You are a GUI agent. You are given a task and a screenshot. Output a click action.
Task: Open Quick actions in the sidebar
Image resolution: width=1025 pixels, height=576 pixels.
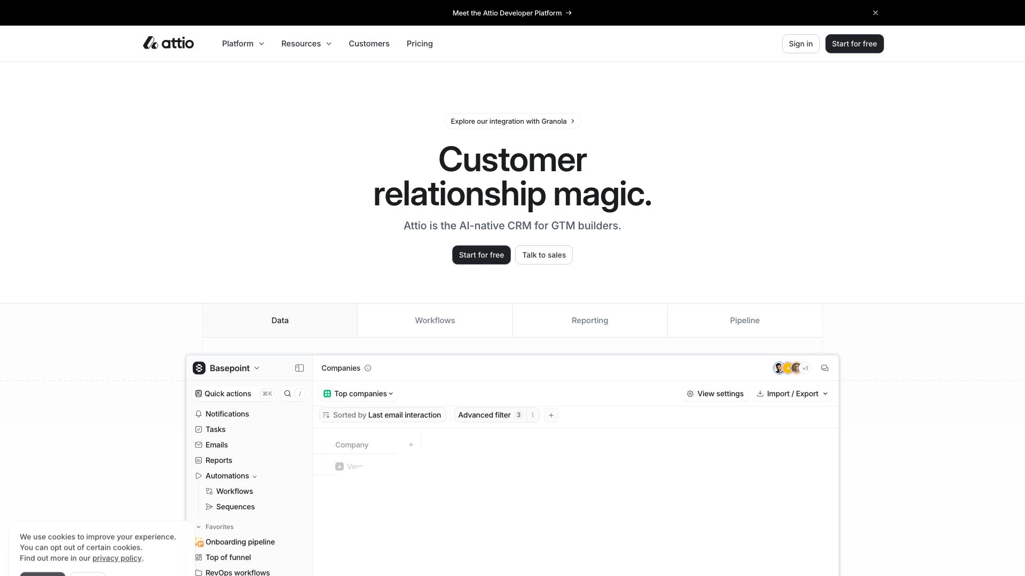click(x=227, y=394)
